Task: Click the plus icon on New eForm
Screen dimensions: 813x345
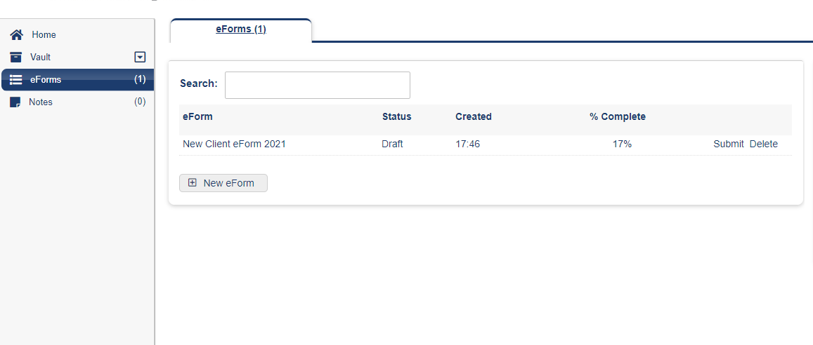Action: (x=193, y=182)
